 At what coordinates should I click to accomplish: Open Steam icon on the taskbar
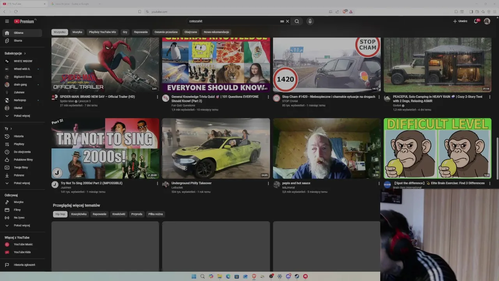click(x=297, y=276)
